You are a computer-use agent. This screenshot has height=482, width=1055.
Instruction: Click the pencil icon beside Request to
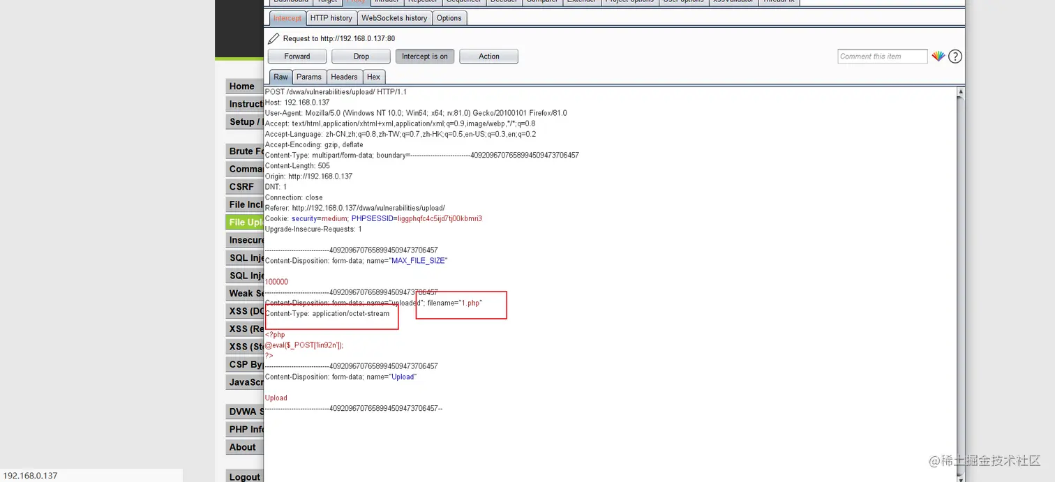point(274,38)
